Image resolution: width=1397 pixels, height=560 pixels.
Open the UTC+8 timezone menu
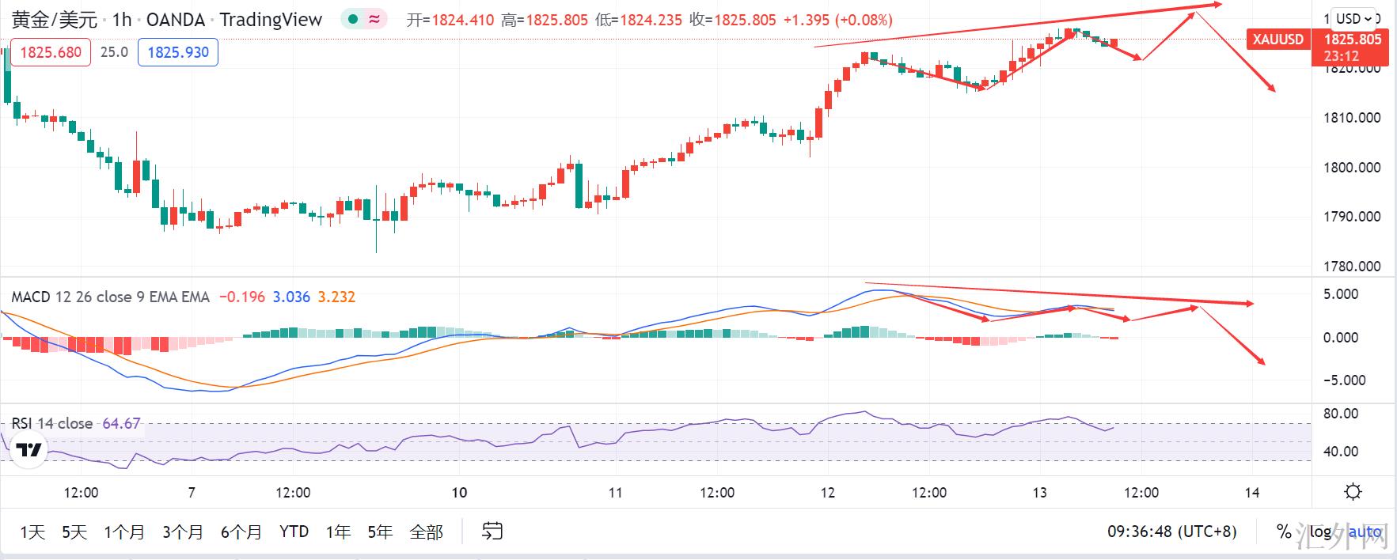1171,532
